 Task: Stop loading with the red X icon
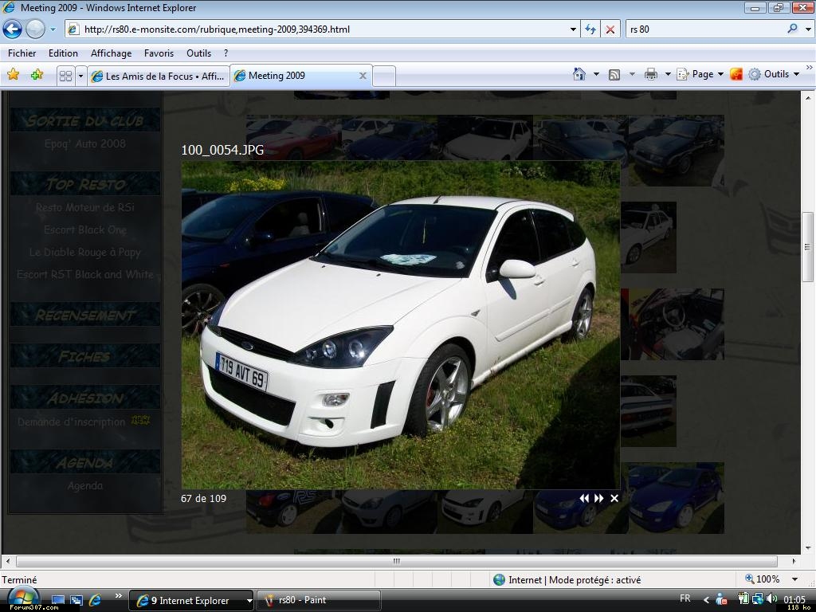point(610,29)
